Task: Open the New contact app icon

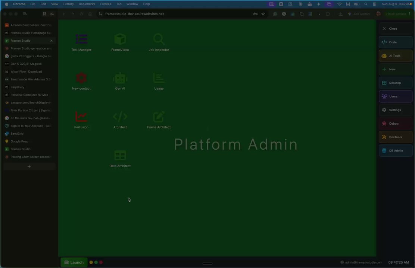Action: pos(81,81)
